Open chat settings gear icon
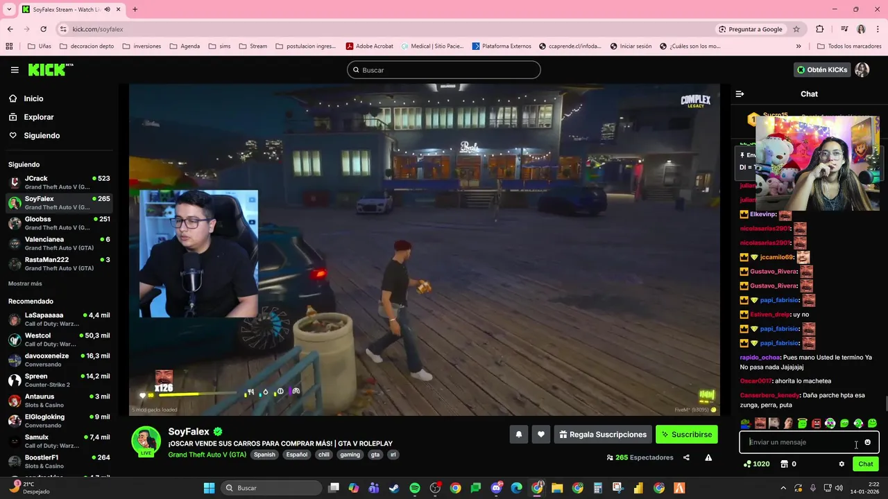Image resolution: width=888 pixels, height=499 pixels. 842,464
